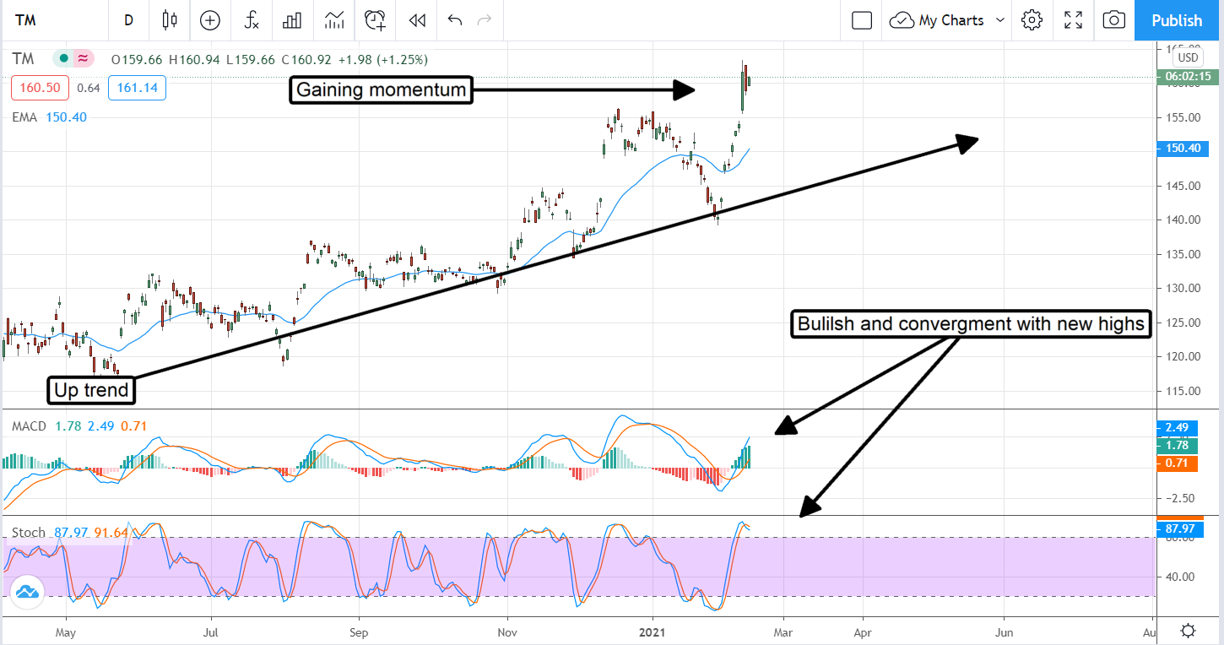
Task: Open the layout selector square icon
Action: click(x=862, y=20)
